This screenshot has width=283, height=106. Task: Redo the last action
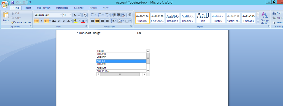24,3
